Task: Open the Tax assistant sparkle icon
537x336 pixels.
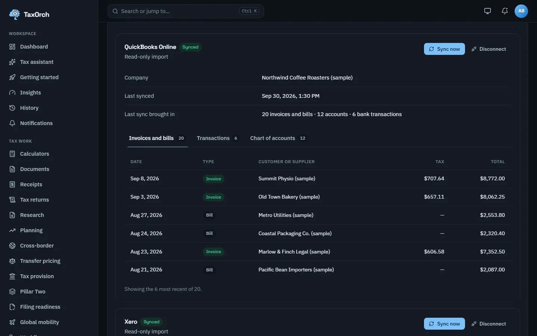Action: point(12,62)
